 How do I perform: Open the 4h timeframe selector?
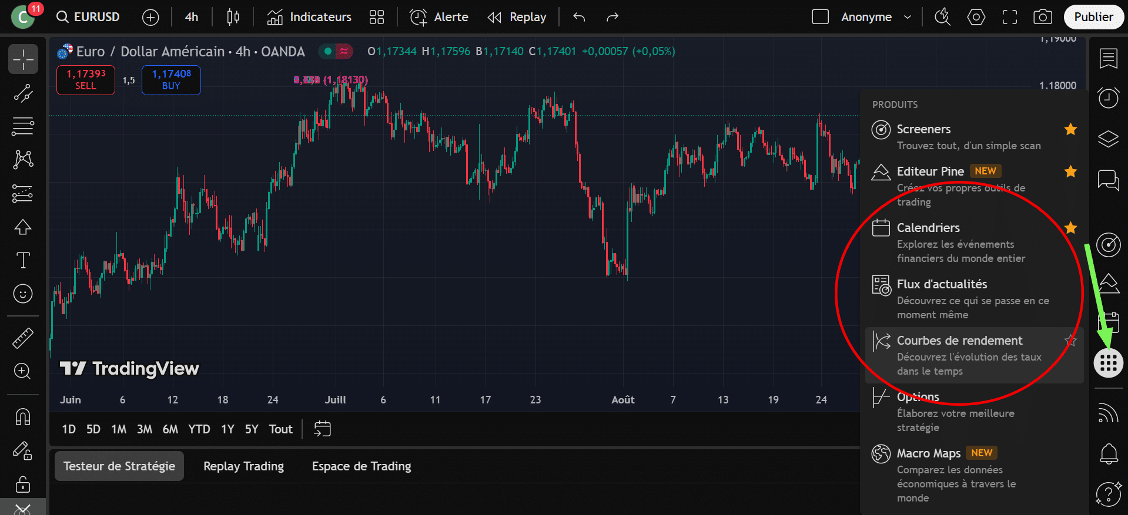point(192,17)
